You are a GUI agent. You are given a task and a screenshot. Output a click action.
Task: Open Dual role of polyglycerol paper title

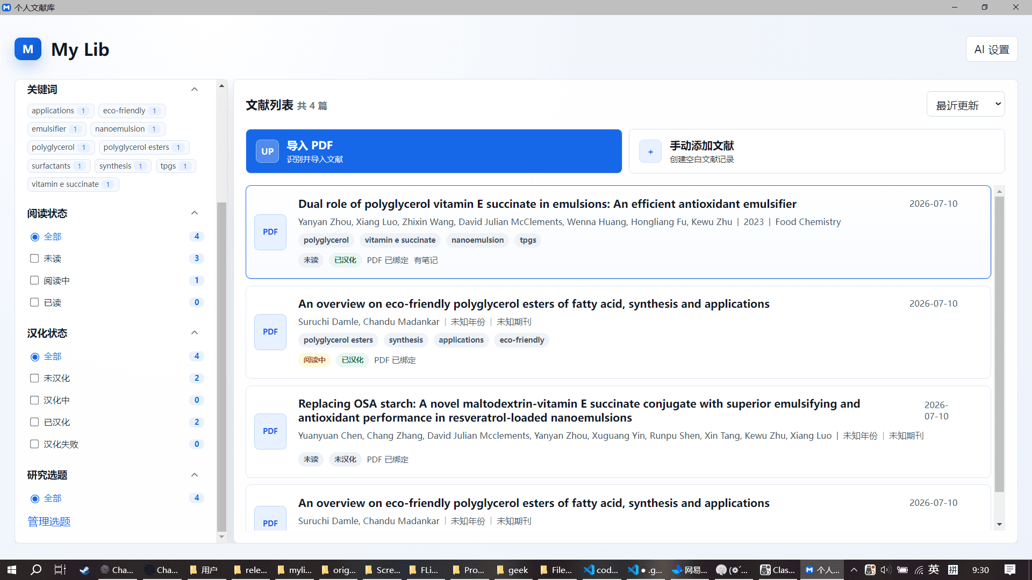[547, 204]
